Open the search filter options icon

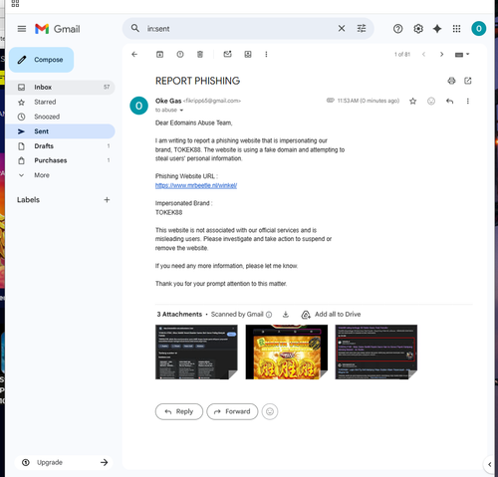click(x=362, y=29)
